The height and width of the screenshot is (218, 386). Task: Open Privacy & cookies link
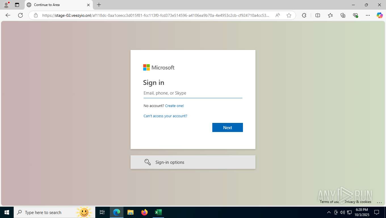358,202
